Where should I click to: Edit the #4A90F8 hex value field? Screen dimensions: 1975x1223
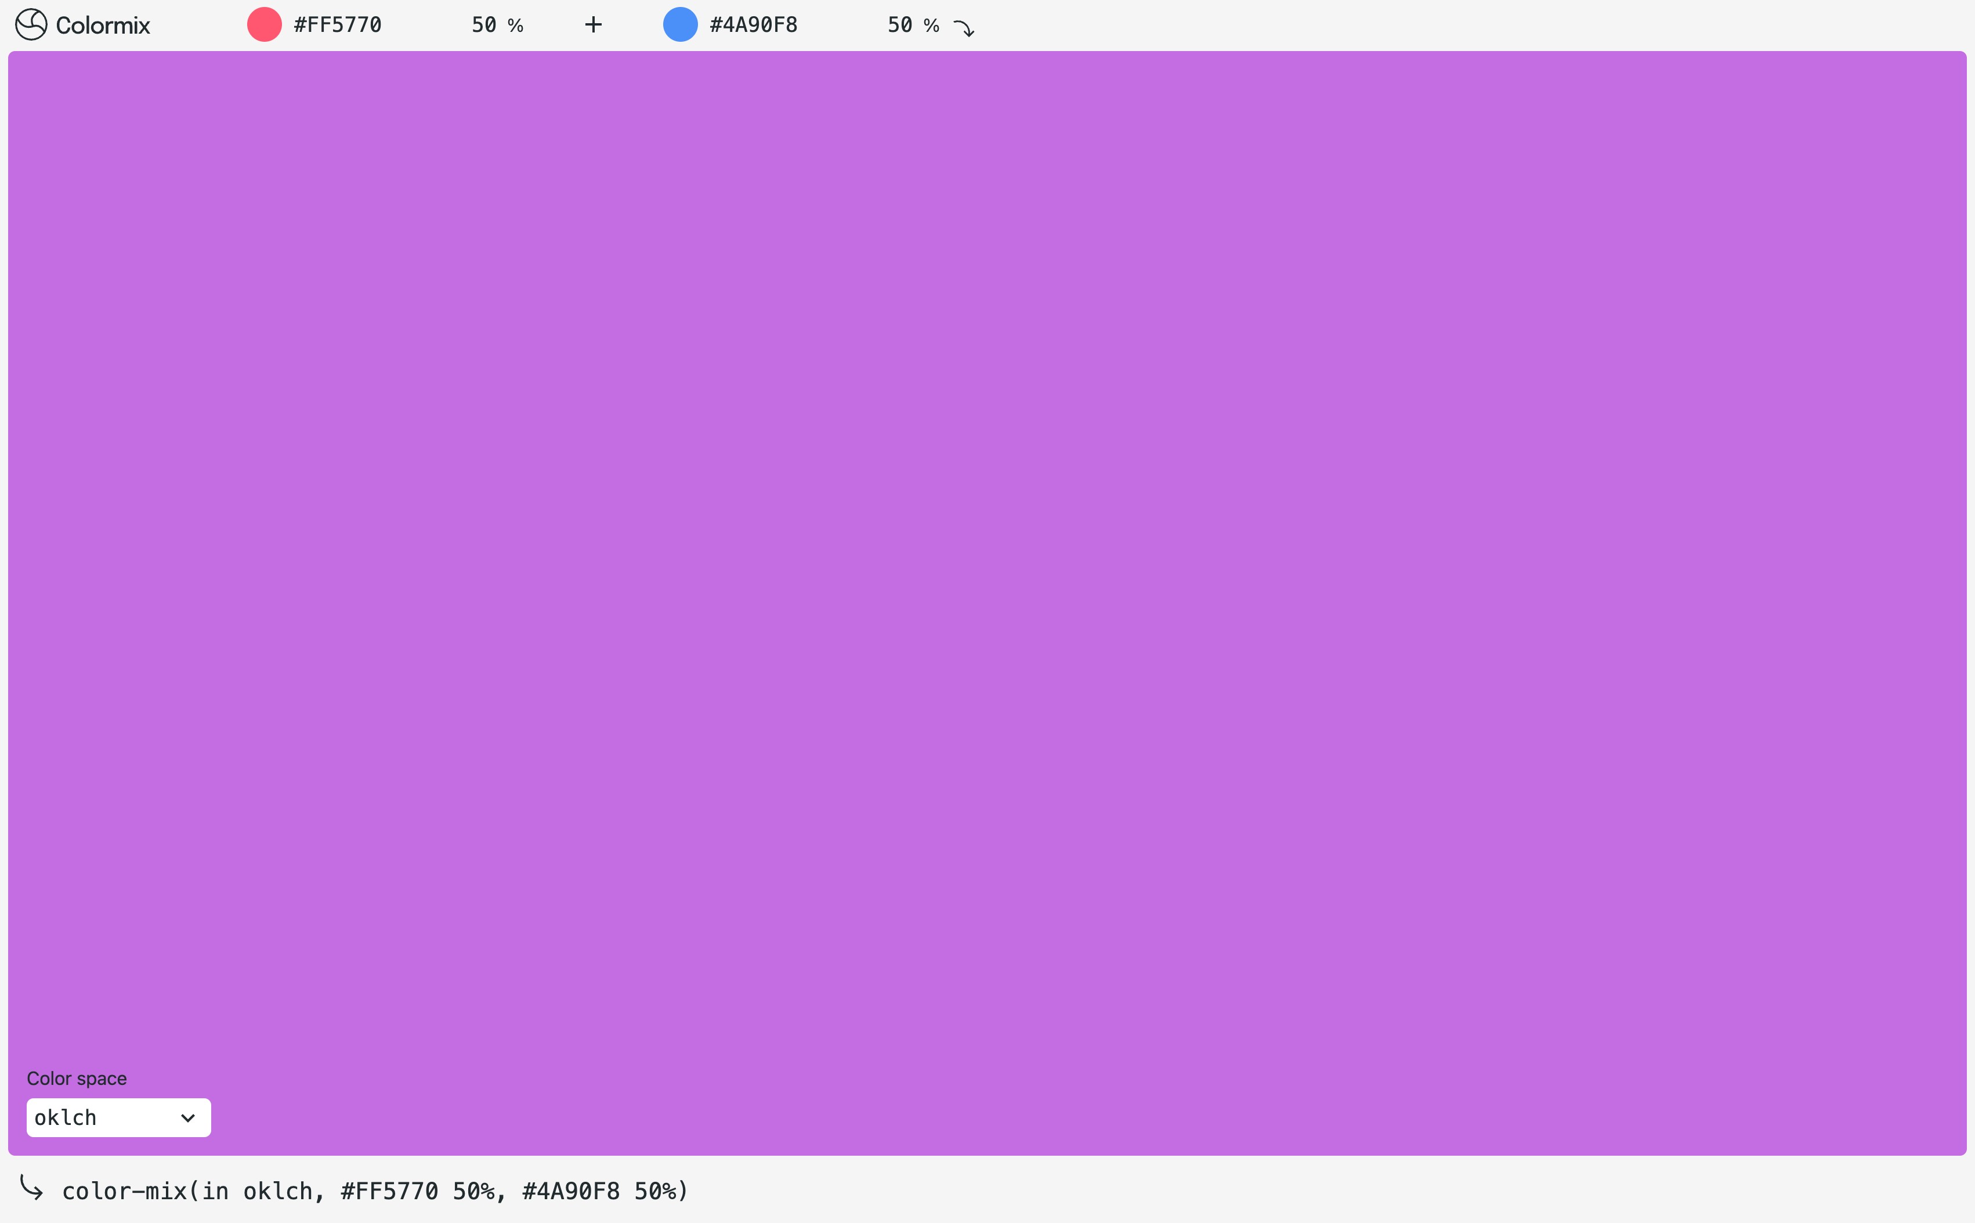point(754,25)
